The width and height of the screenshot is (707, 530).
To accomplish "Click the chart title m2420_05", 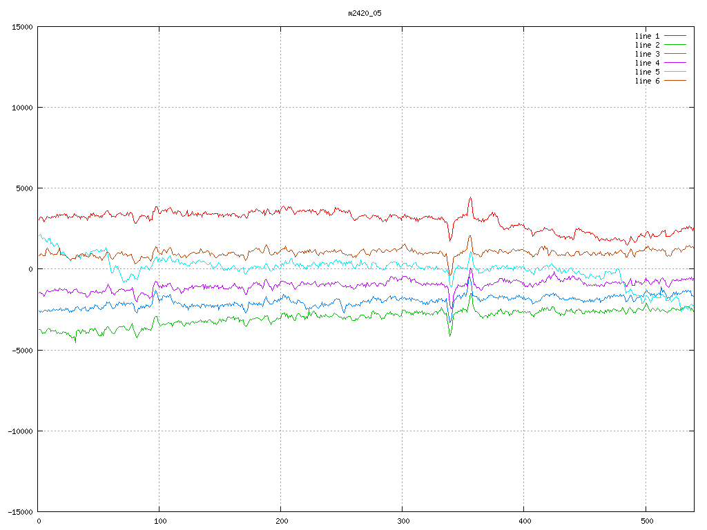I will (x=365, y=13).
